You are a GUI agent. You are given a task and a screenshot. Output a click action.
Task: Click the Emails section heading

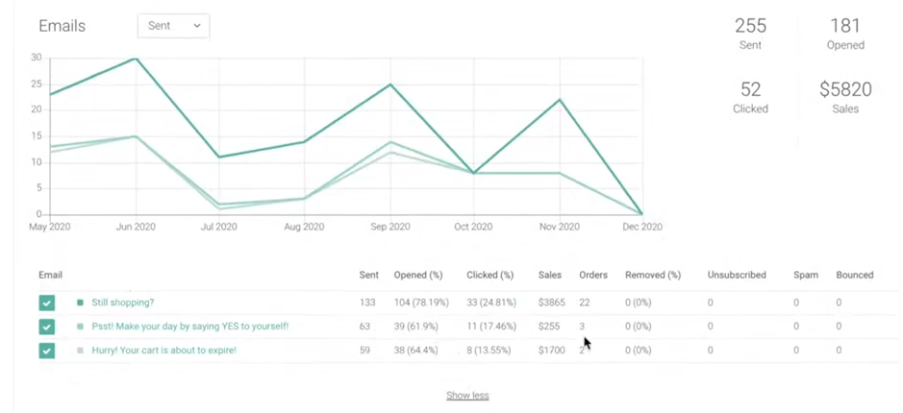click(63, 26)
